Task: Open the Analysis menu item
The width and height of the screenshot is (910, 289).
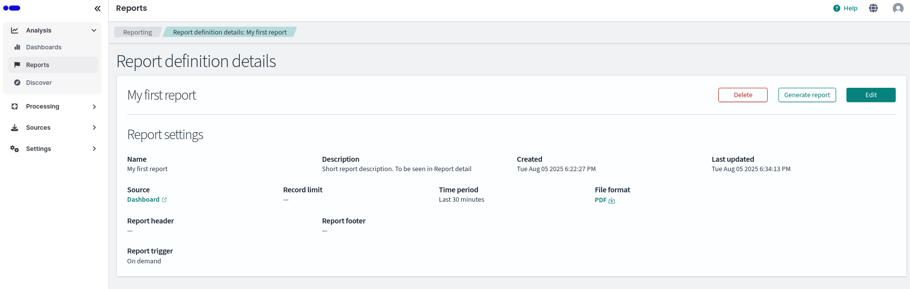Action: [52, 31]
